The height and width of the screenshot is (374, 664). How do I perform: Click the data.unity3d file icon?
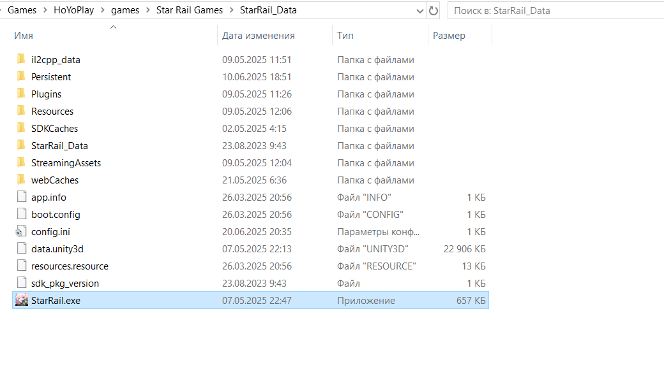22,248
